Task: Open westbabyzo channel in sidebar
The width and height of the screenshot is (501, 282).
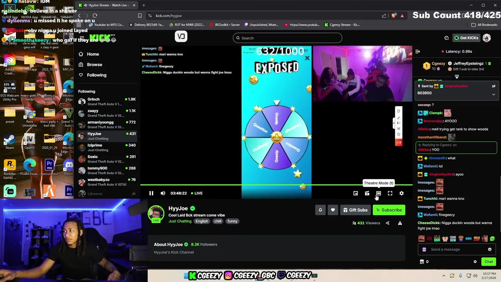Action: tap(107, 182)
